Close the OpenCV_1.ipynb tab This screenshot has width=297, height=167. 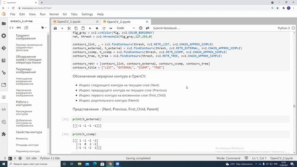[x=97, y=22]
